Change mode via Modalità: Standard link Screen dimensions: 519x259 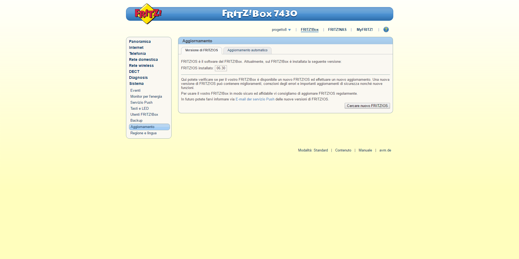(313, 150)
